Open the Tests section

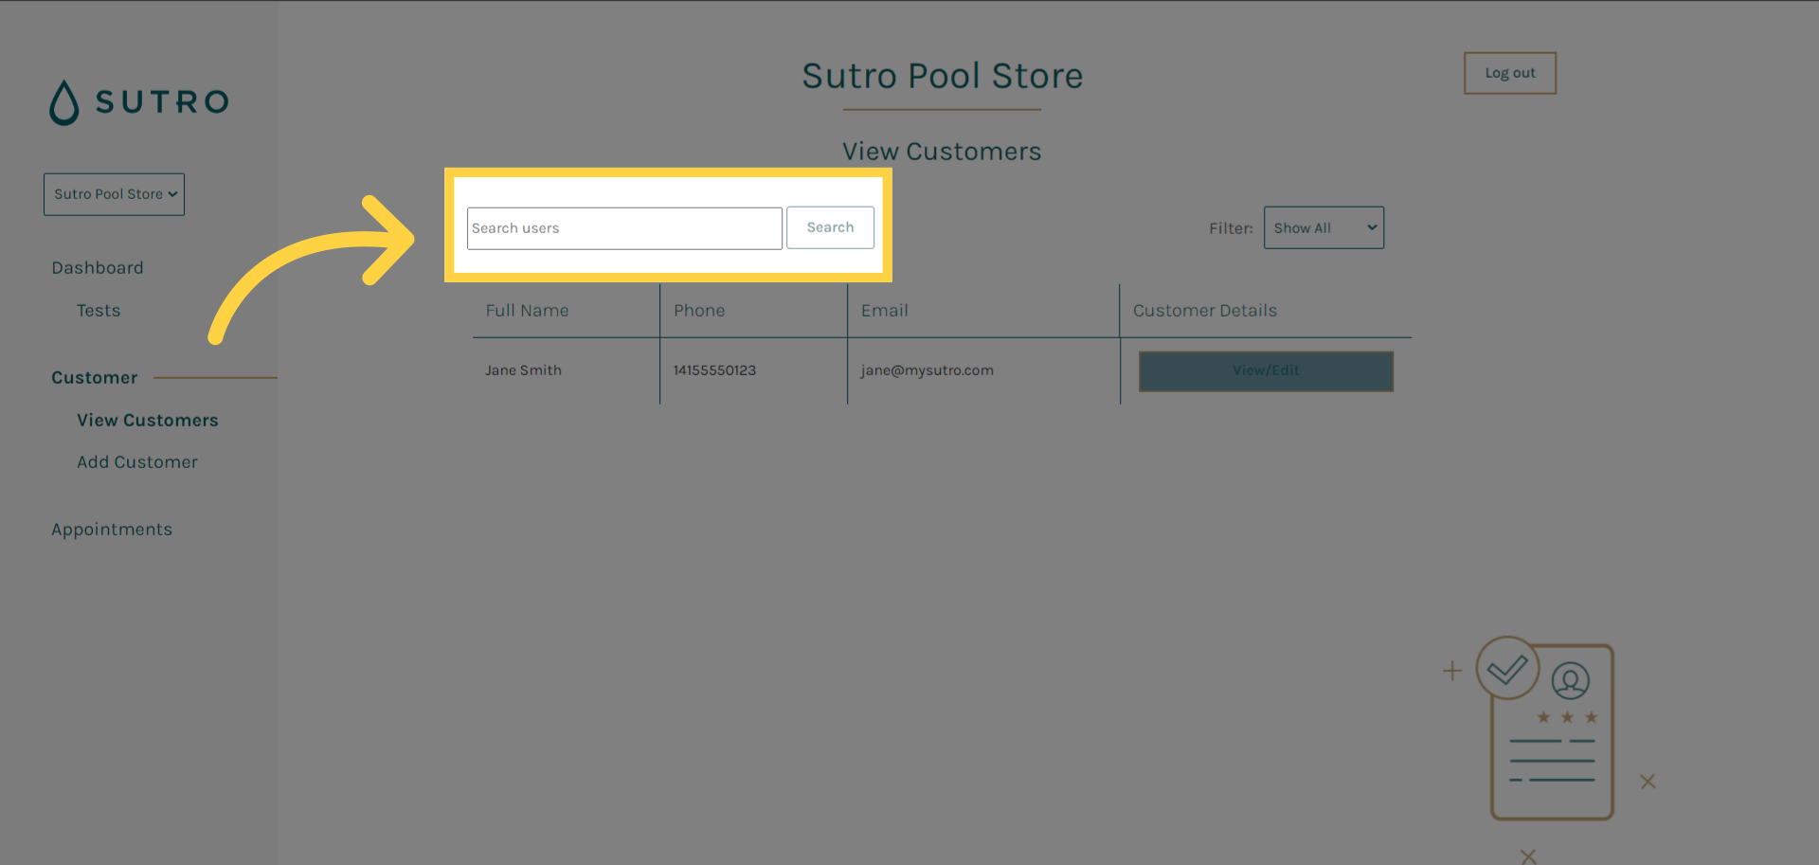[x=99, y=310]
